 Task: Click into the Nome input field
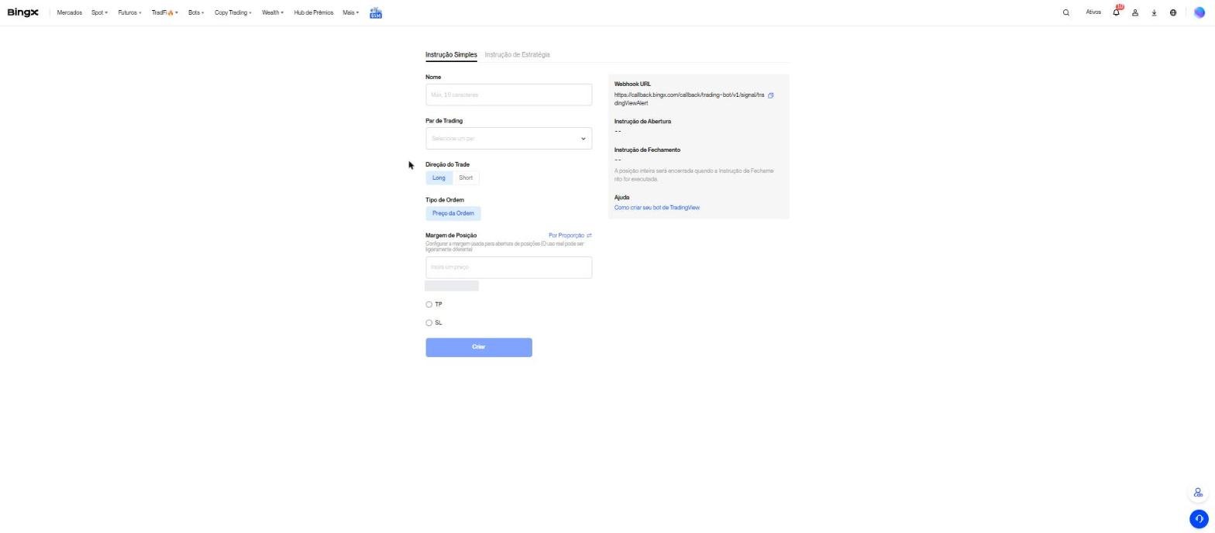point(508,95)
